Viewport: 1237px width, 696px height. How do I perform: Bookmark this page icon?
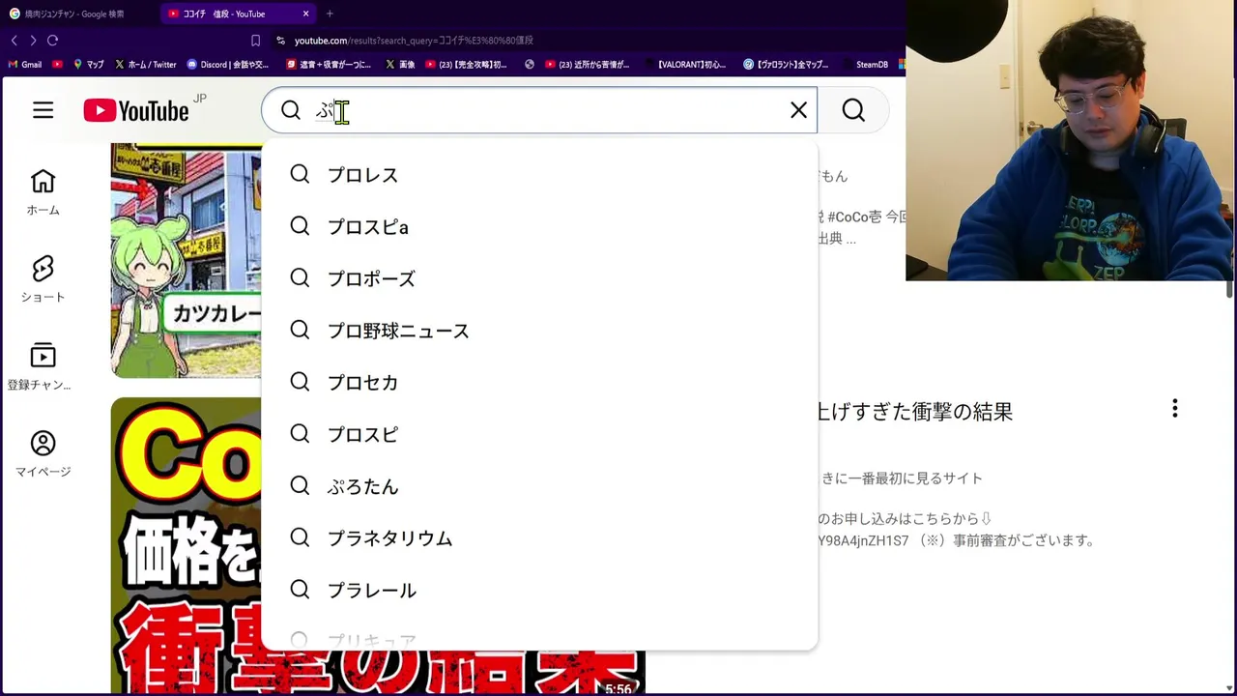[x=255, y=41]
